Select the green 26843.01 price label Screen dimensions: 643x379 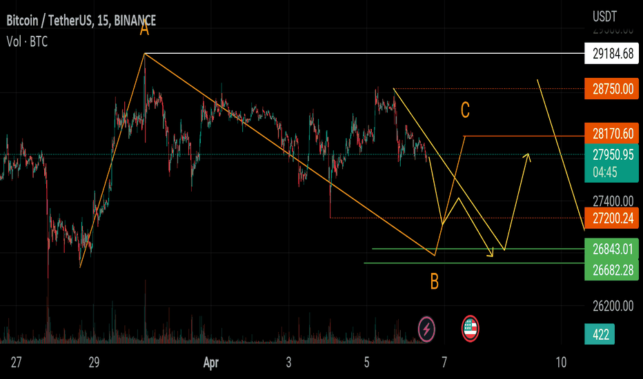pos(611,249)
